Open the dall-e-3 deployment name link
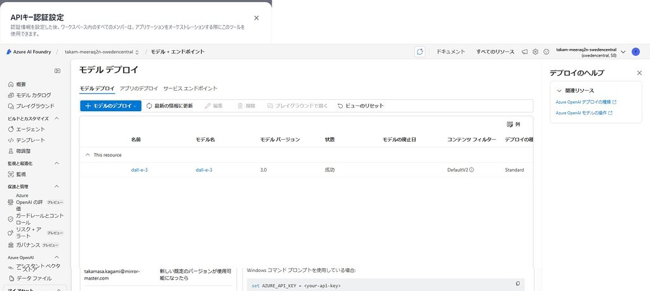650x291 pixels. click(x=139, y=170)
